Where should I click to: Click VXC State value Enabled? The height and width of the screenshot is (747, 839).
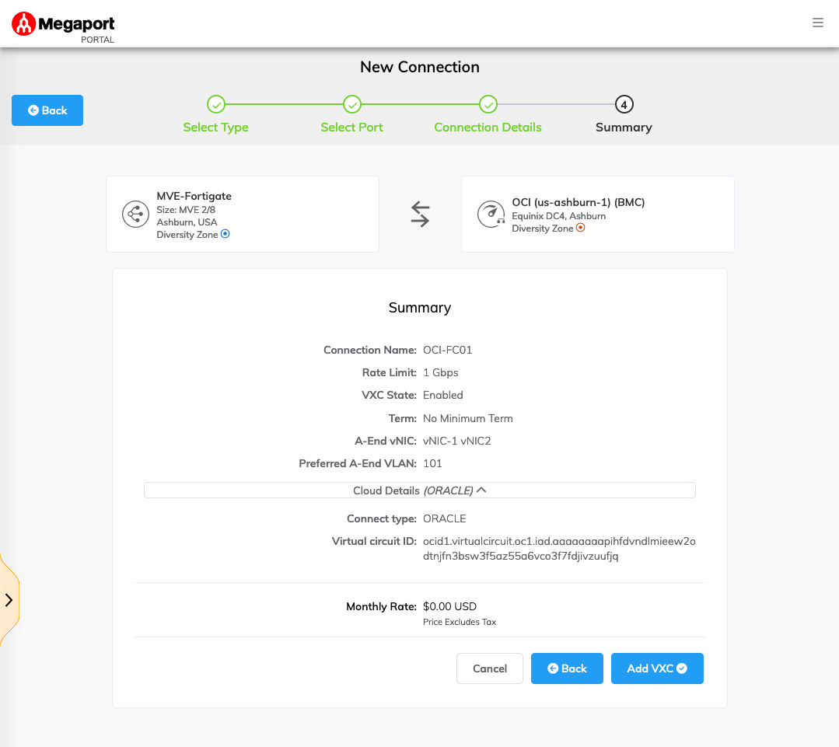point(443,395)
